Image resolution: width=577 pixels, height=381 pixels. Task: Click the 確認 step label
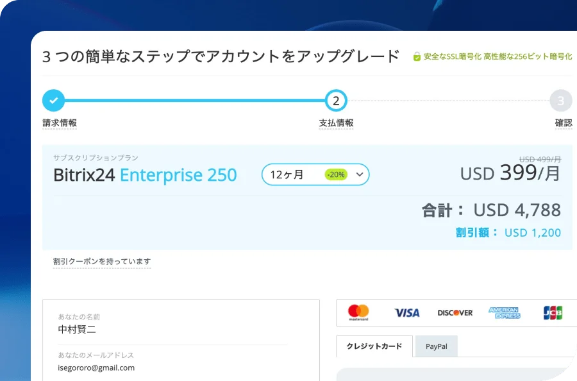pyautogui.click(x=564, y=123)
